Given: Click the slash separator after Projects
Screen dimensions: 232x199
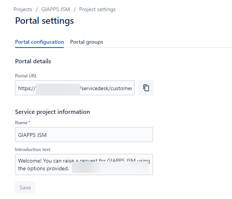Looking at the screenshot, I should 36,9.
